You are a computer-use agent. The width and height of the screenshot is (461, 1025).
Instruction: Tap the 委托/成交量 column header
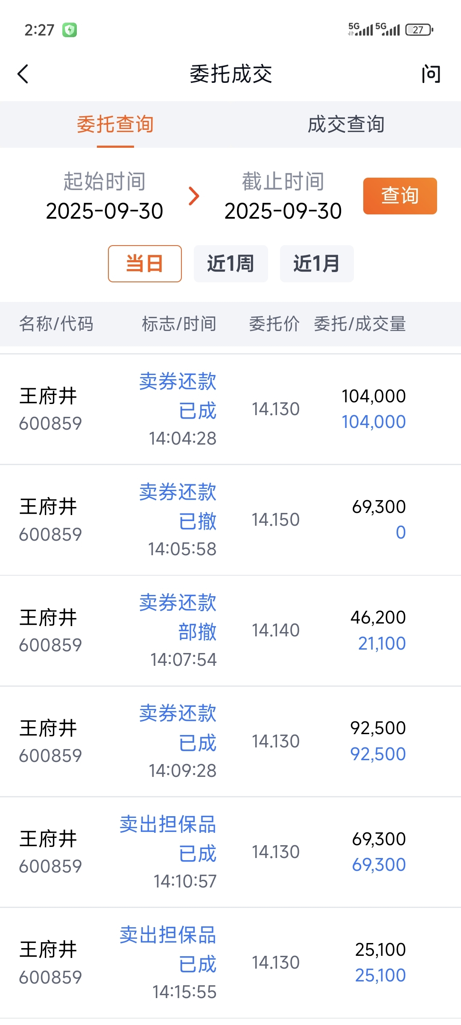click(359, 324)
